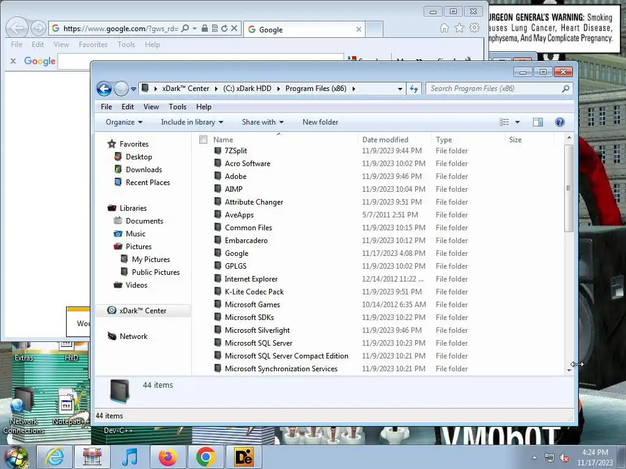The width and height of the screenshot is (626, 469).
Task: Open the File menu in Explorer
Action: [x=106, y=107]
